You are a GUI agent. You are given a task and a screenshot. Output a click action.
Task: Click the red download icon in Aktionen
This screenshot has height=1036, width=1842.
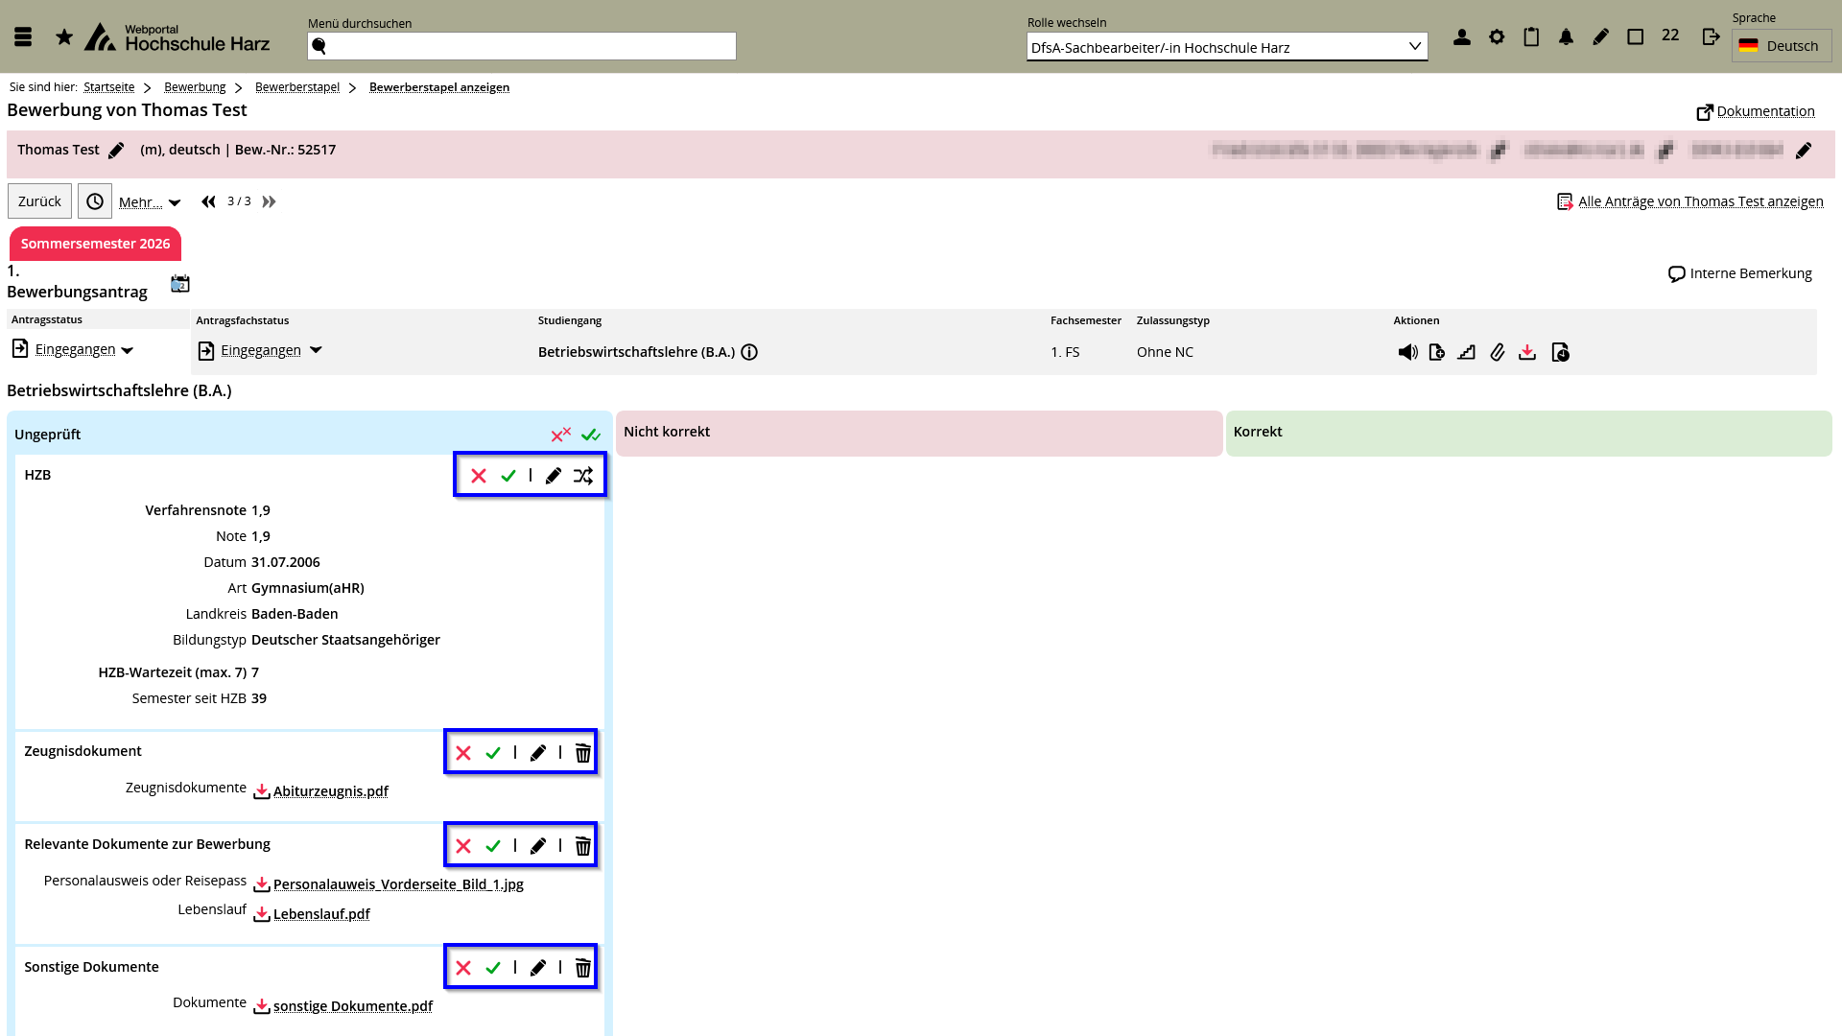pos(1527,353)
